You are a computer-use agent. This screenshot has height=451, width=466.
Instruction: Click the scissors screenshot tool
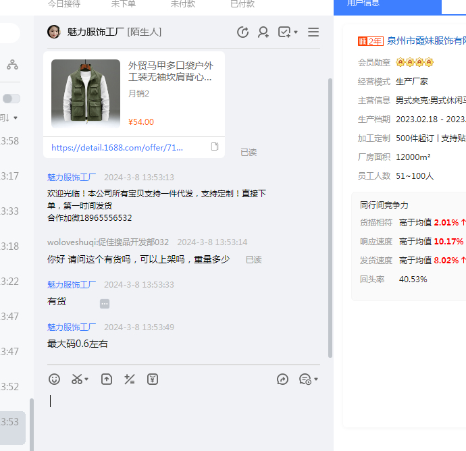point(78,379)
